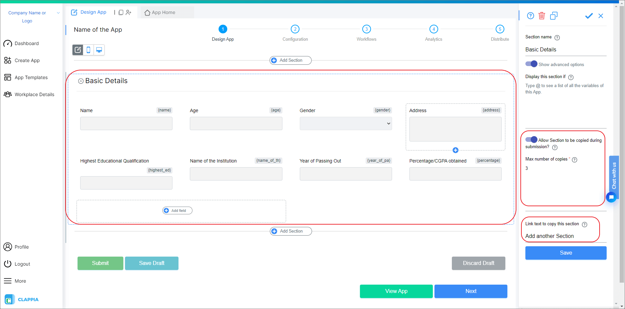Image resolution: width=625 pixels, height=309 pixels.
Task: Open help via the question mark icon
Action: [x=530, y=15]
